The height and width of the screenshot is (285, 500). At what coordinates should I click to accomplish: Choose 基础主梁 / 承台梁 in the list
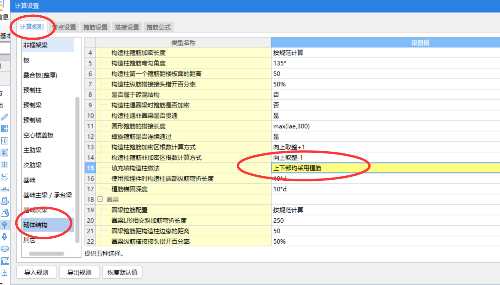[48, 195]
